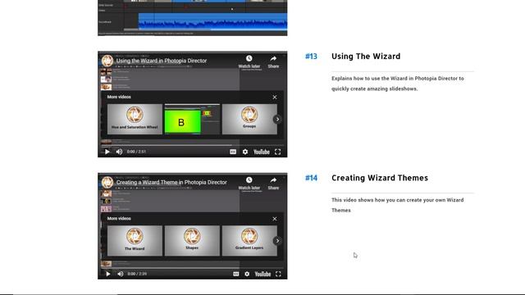Open Hue and Saturation Wheel suggested video

coord(135,119)
